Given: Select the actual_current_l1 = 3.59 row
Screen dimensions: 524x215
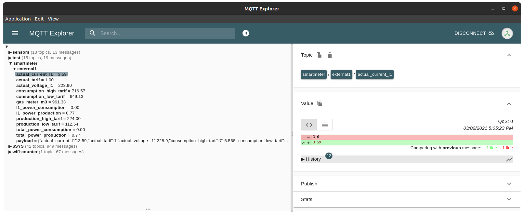Looking at the screenshot, I should click(41, 74).
